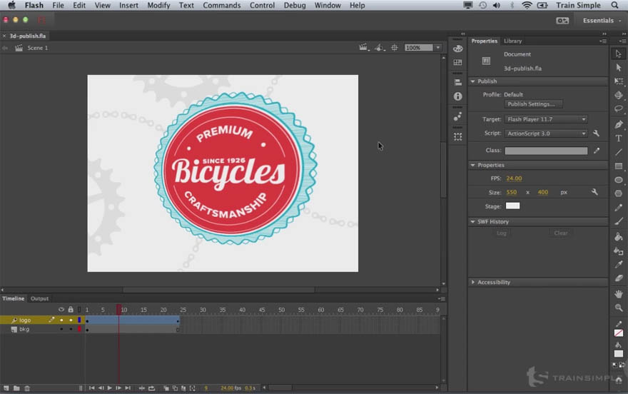
Task: Play the timeline animation
Action: click(x=109, y=388)
